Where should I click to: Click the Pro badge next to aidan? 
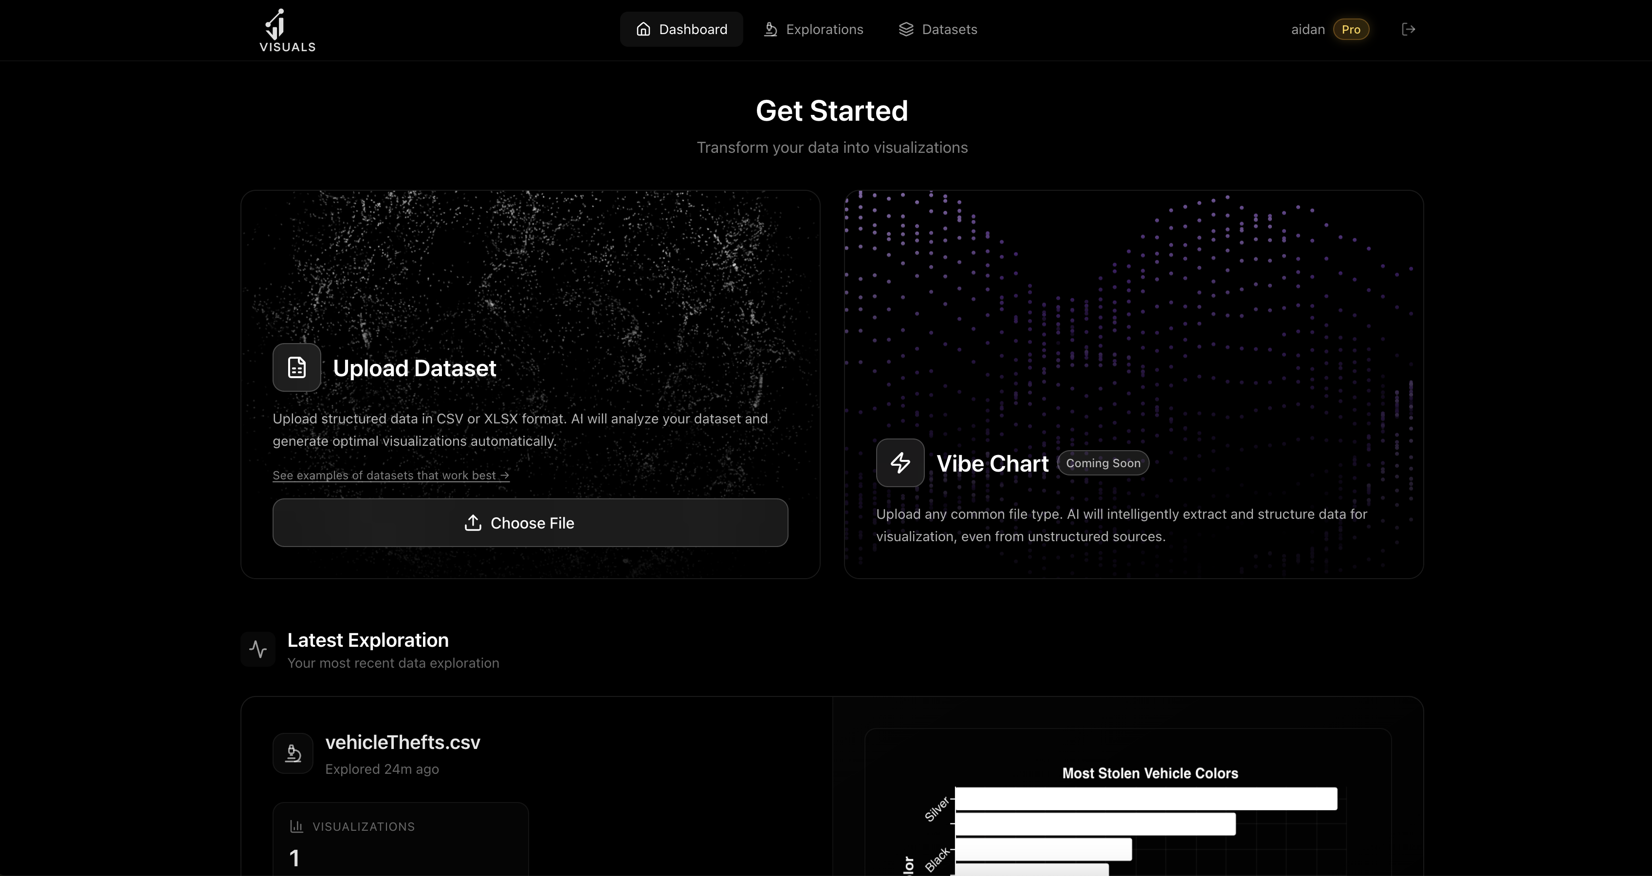pos(1351,30)
